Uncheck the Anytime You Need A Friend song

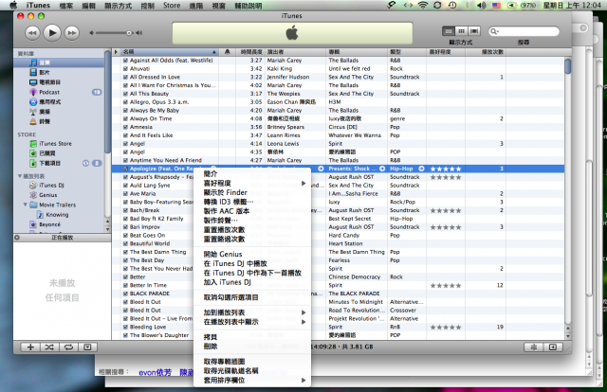pyautogui.click(x=125, y=160)
